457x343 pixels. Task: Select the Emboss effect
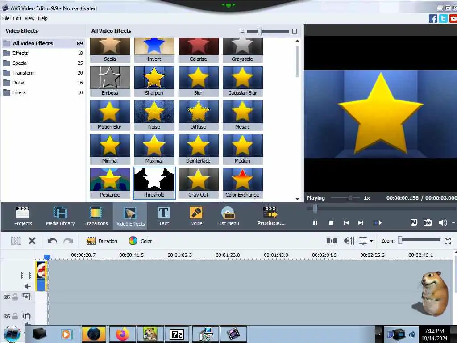[110, 81]
